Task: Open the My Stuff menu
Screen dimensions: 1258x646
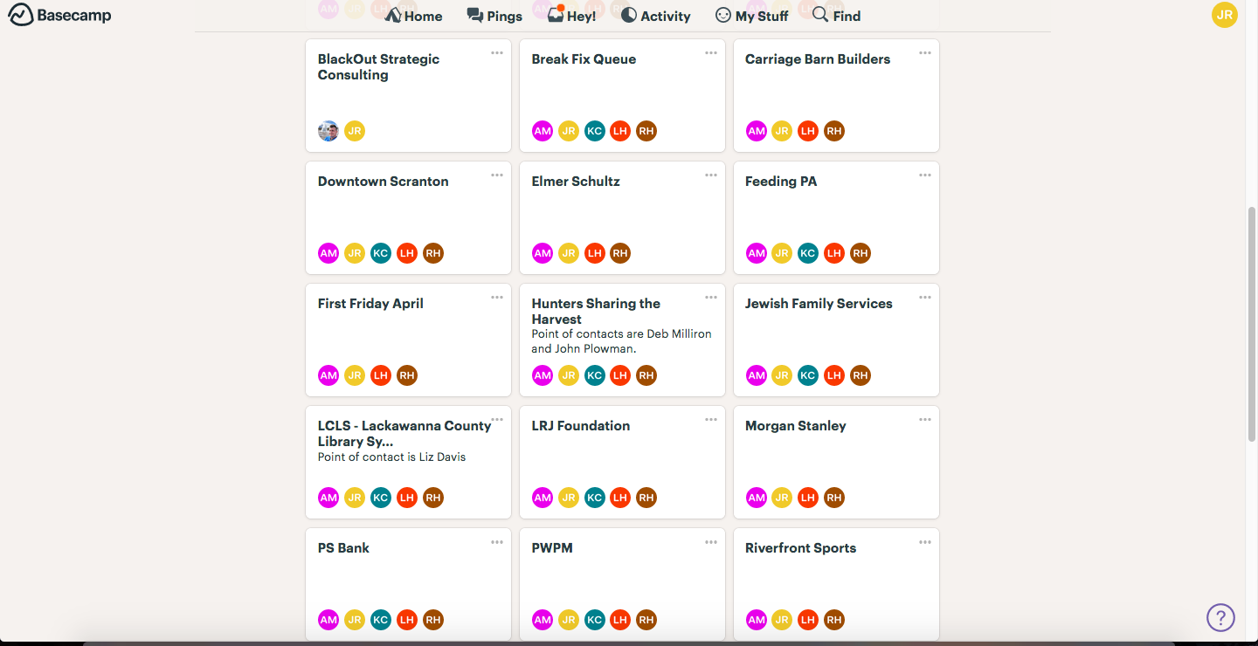Action: [751, 16]
